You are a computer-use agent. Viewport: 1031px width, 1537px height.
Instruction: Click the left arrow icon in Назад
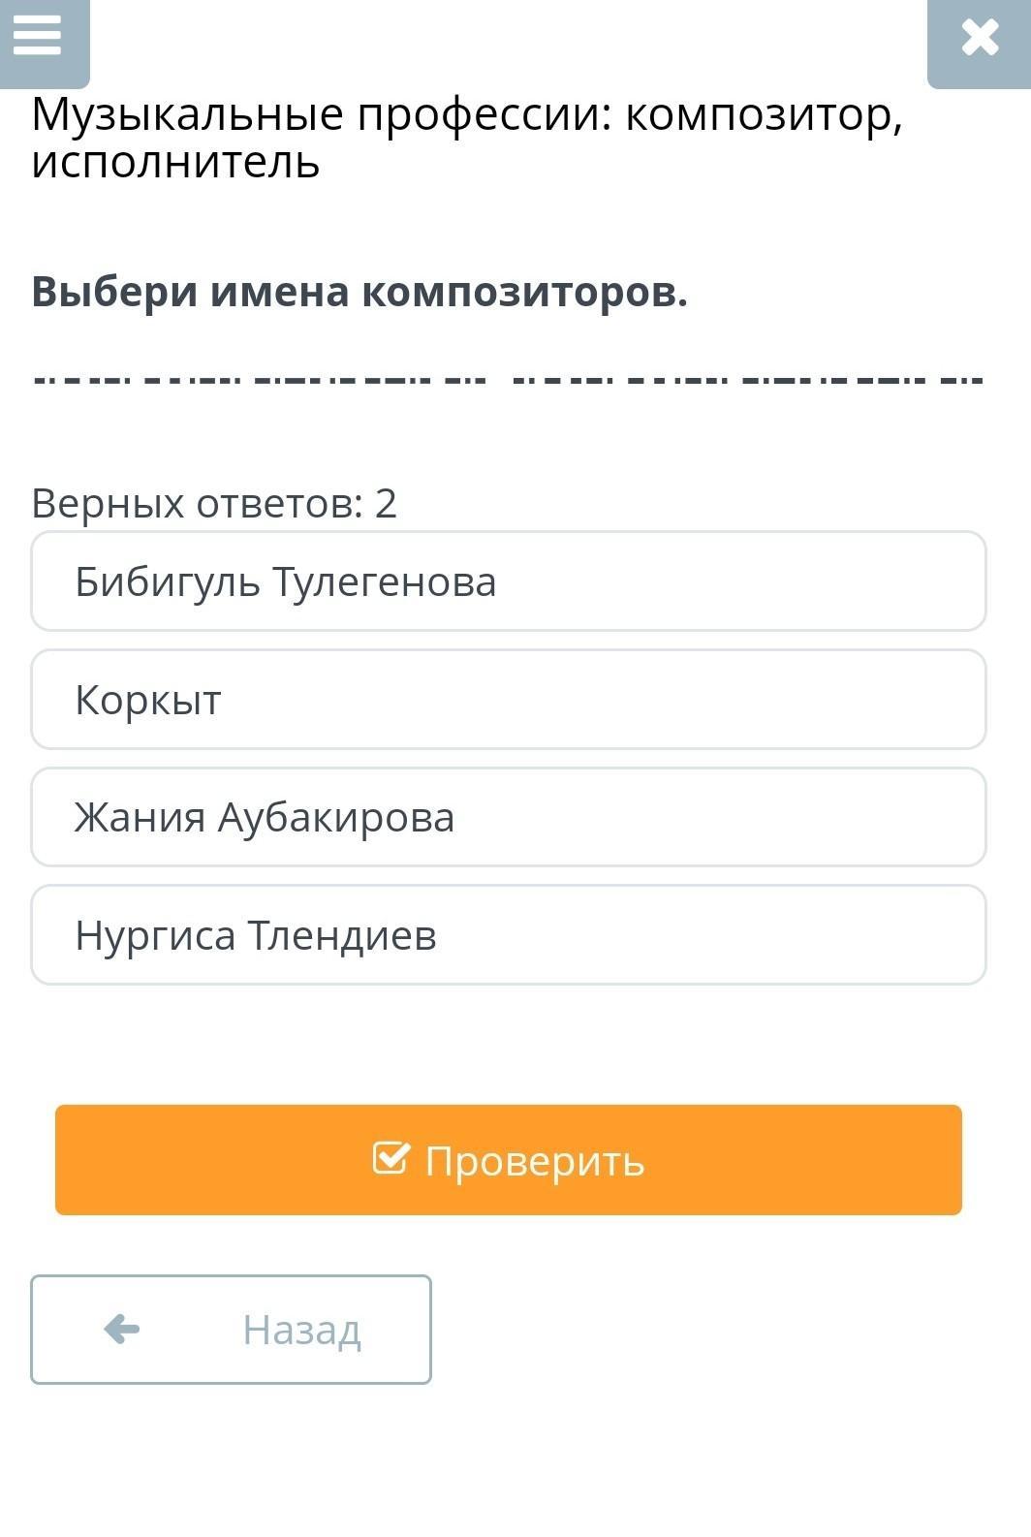[x=122, y=1329]
